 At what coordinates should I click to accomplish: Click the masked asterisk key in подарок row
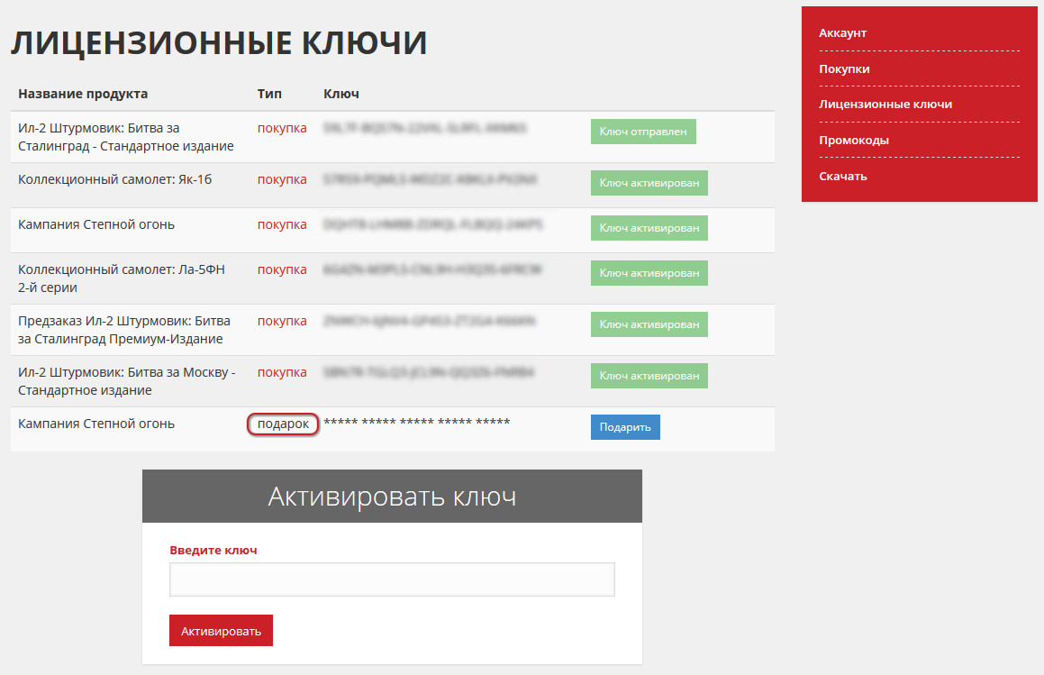pyautogui.click(x=417, y=423)
